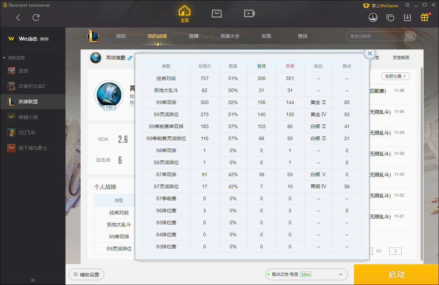Open the download manager icon
The height and width of the screenshot is (285, 439).
(x=407, y=18)
